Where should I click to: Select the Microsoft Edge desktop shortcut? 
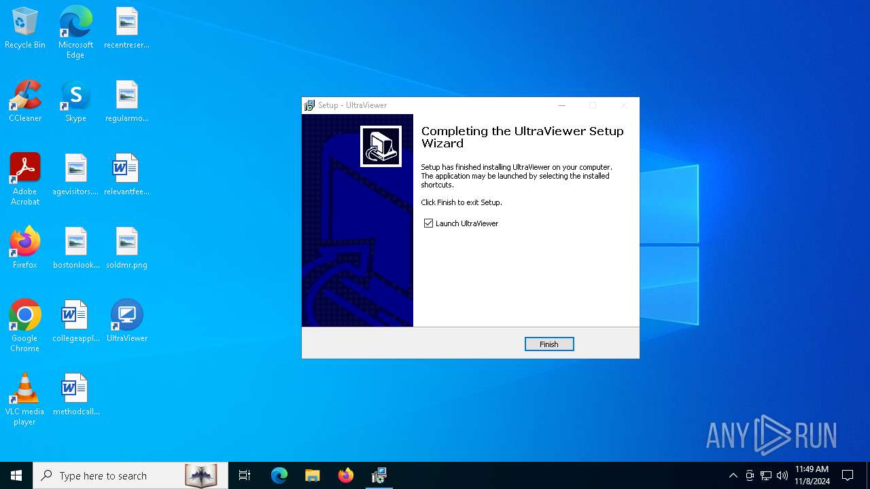[x=75, y=33]
